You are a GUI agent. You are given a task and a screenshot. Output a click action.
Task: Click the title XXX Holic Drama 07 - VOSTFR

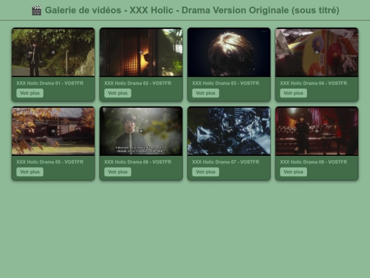point(225,162)
